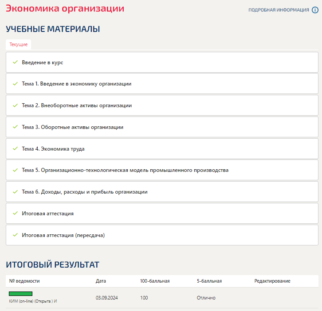The image size is (322, 311).
Task: Click the 100-балльная column header
Action: point(155,281)
